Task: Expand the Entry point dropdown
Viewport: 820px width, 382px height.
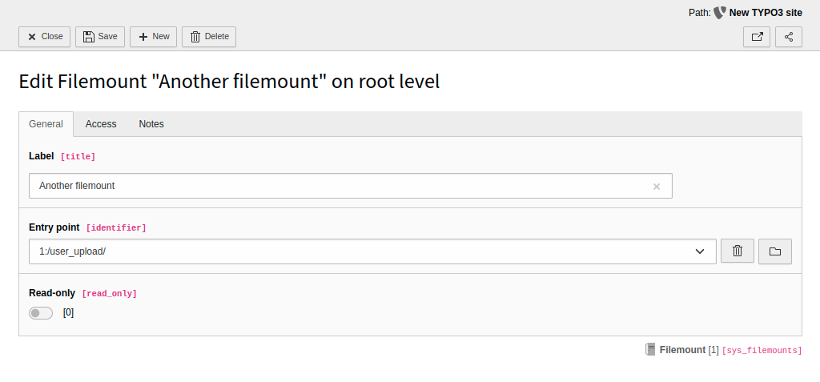Action: pos(700,251)
